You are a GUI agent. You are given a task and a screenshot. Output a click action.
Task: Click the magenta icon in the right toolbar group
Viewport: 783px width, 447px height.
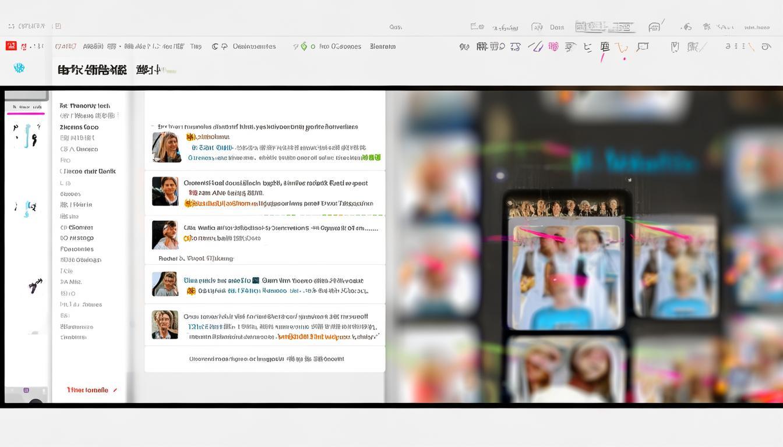tap(553, 47)
